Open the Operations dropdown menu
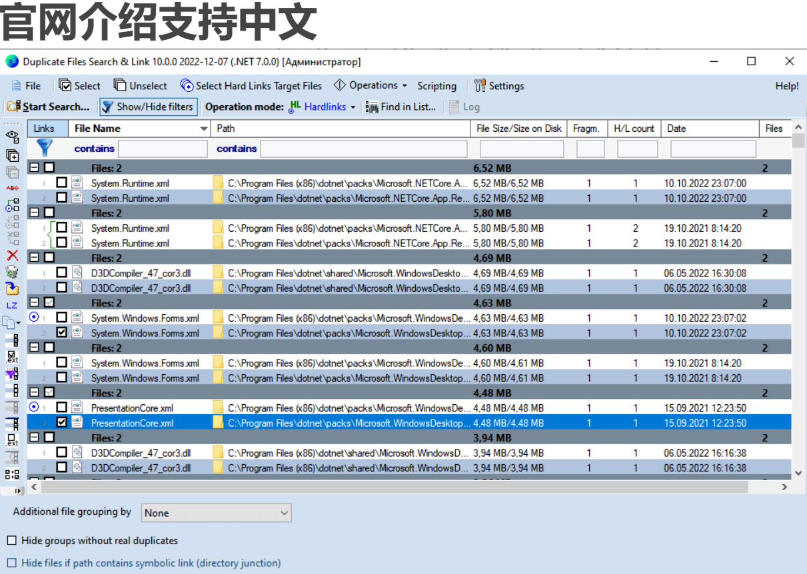This screenshot has height=574, width=807. click(x=371, y=85)
